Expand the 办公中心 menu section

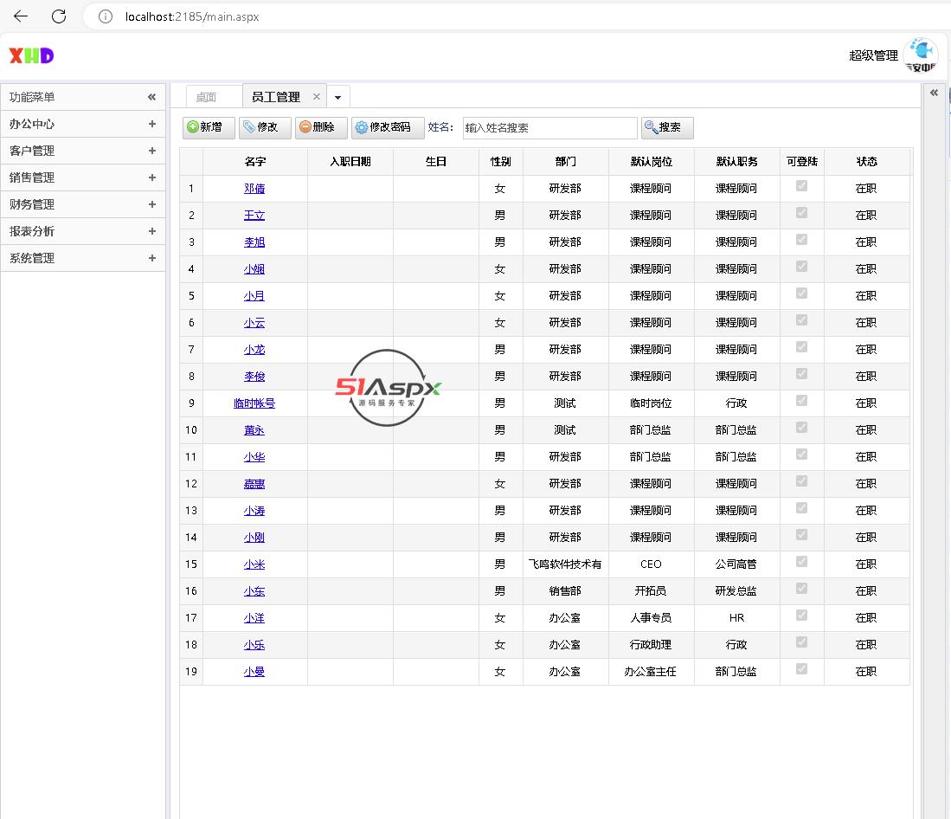click(151, 124)
